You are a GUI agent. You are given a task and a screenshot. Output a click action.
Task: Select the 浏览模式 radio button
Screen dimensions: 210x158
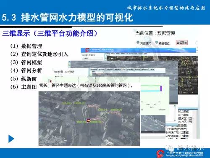click(x=138, y=42)
